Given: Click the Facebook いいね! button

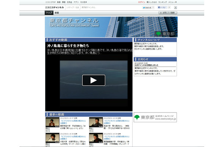Looking at the screenshot, I should pos(162,7).
